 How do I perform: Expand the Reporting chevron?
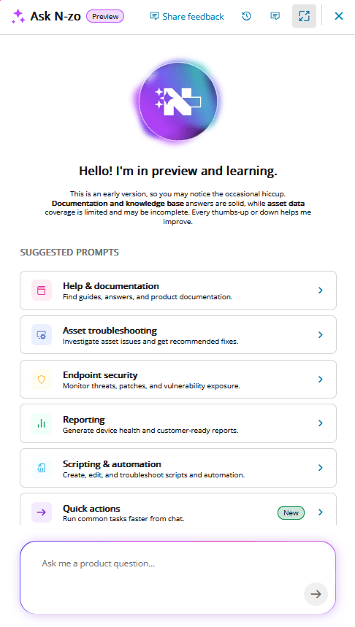[320, 423]
